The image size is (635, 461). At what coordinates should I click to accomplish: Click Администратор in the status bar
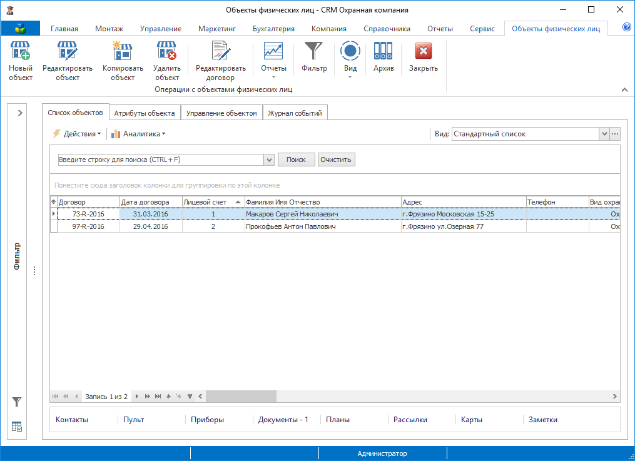point(382,453)
